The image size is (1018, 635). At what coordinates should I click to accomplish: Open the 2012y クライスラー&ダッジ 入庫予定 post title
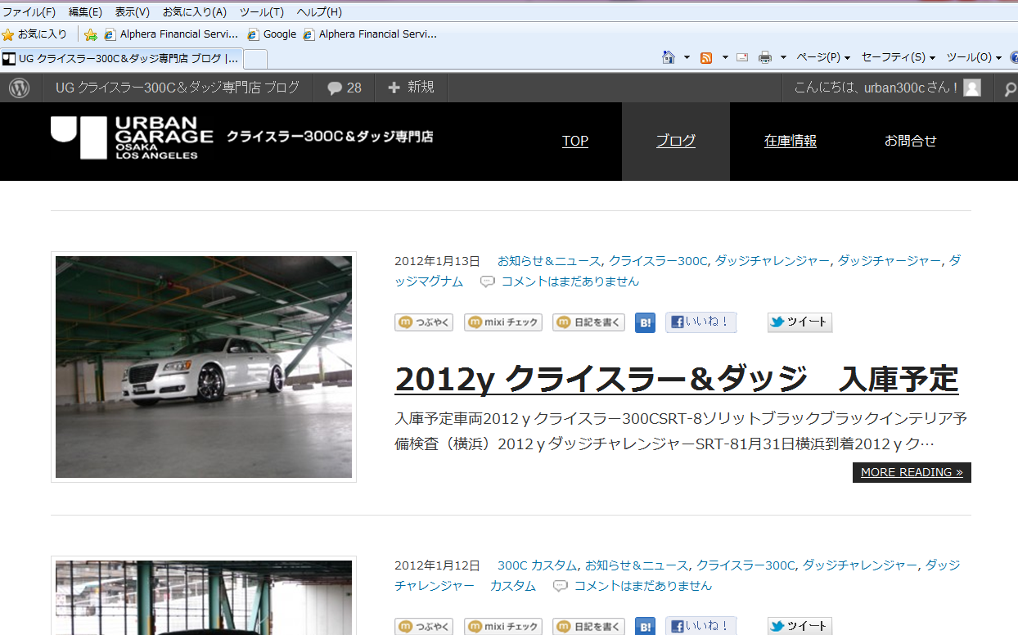point(676,379)
